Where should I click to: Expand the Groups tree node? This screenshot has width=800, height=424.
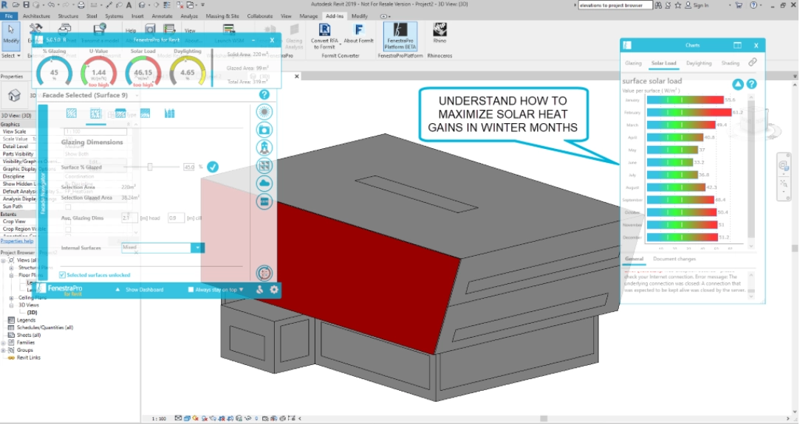[3, 350]
